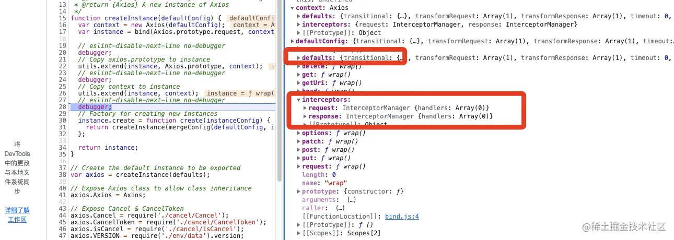674x240 pixels.
Task: Click the 'instance = ƒ wrap()' inline value hint
Action: [240, 93]
